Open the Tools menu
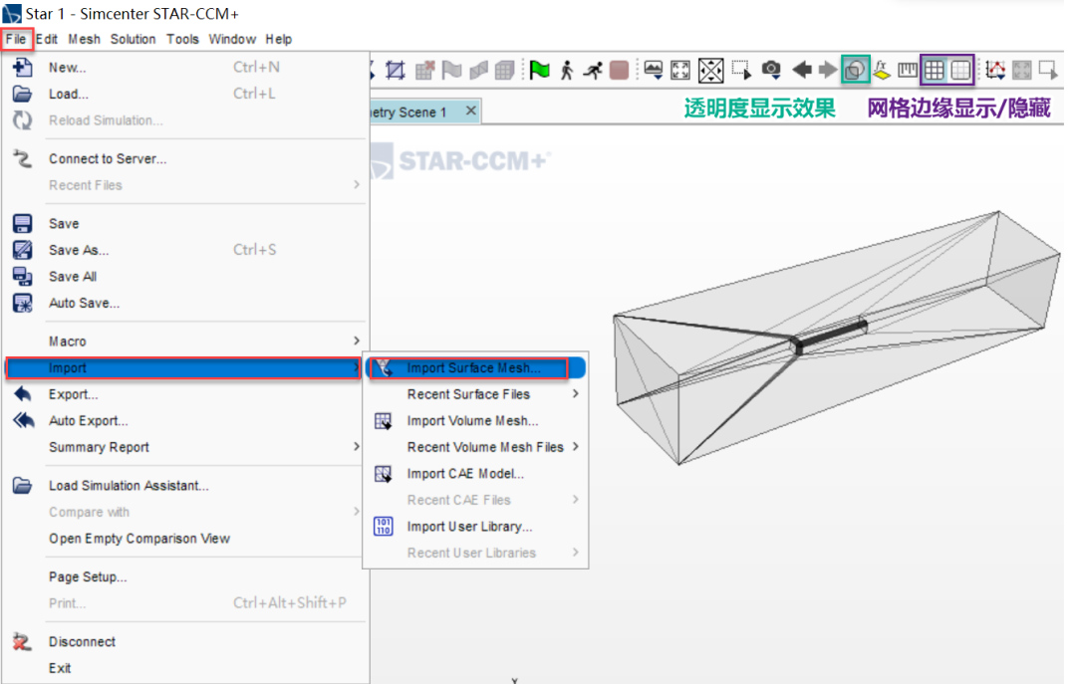This screenshot has height=684, width=1076. point(182,39)
